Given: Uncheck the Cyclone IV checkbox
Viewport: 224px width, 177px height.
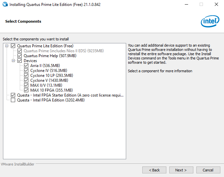Looking at the screenshot, I should [26, 71].
